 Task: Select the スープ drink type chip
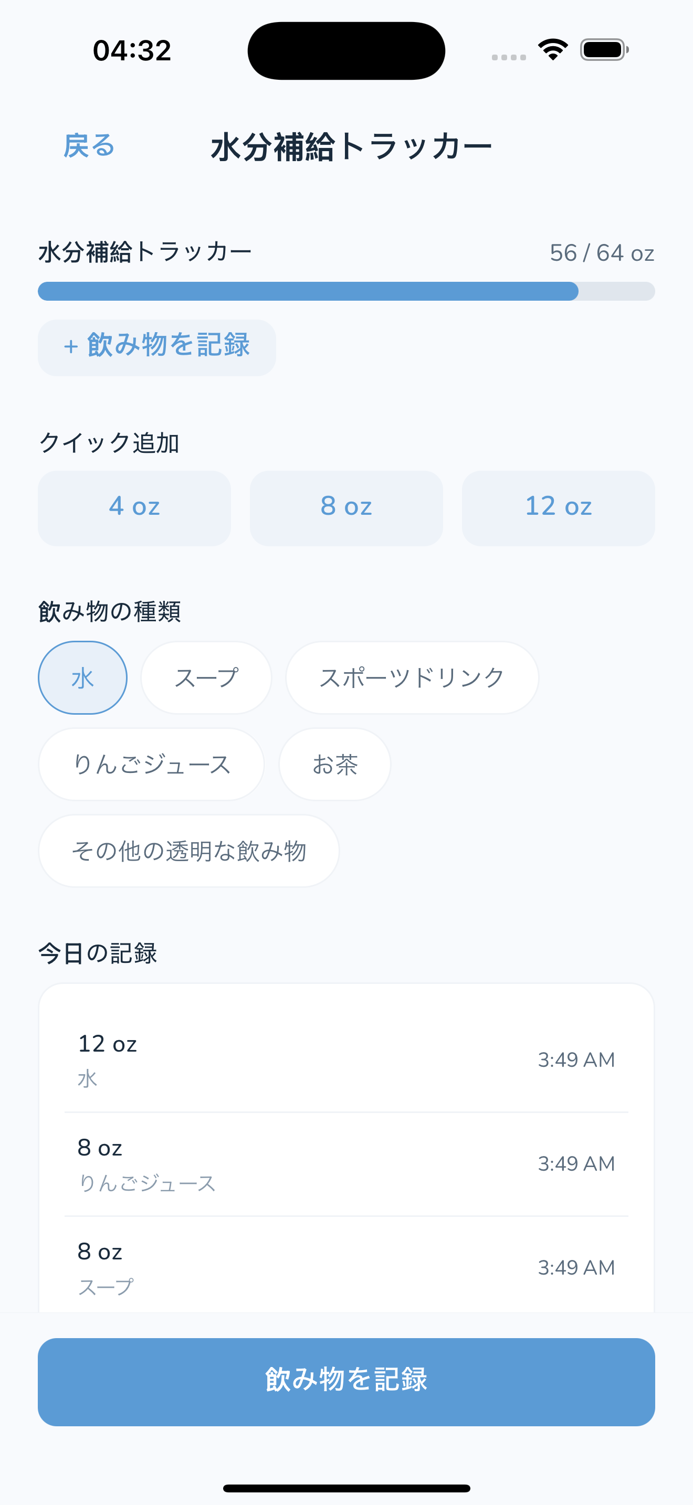click(206, 677)
